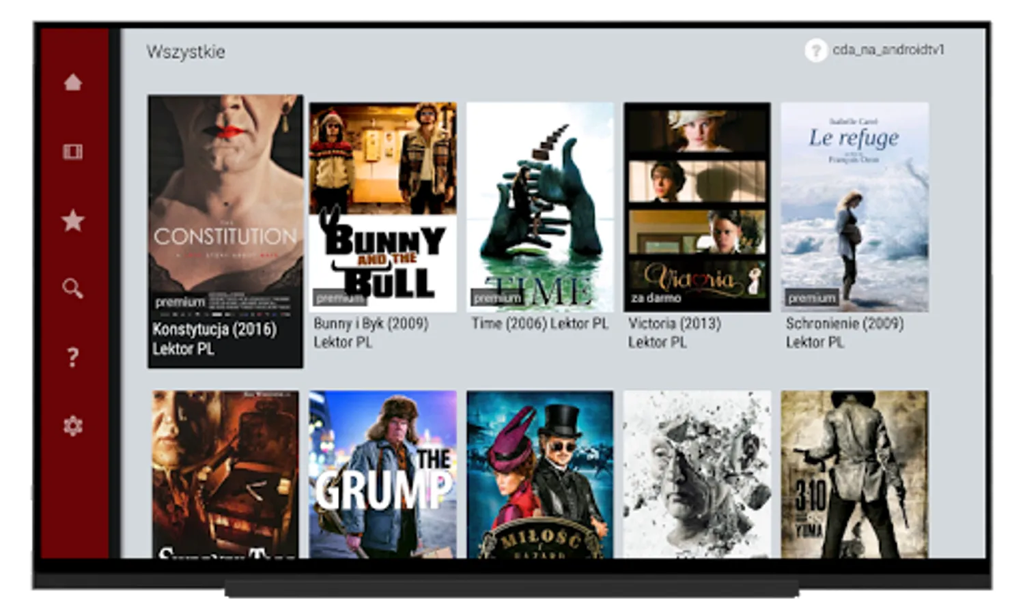Select the title Bunny i Byk (2009)
Viewport: 1025px width, 614px height.
click(x=371, y=323)
